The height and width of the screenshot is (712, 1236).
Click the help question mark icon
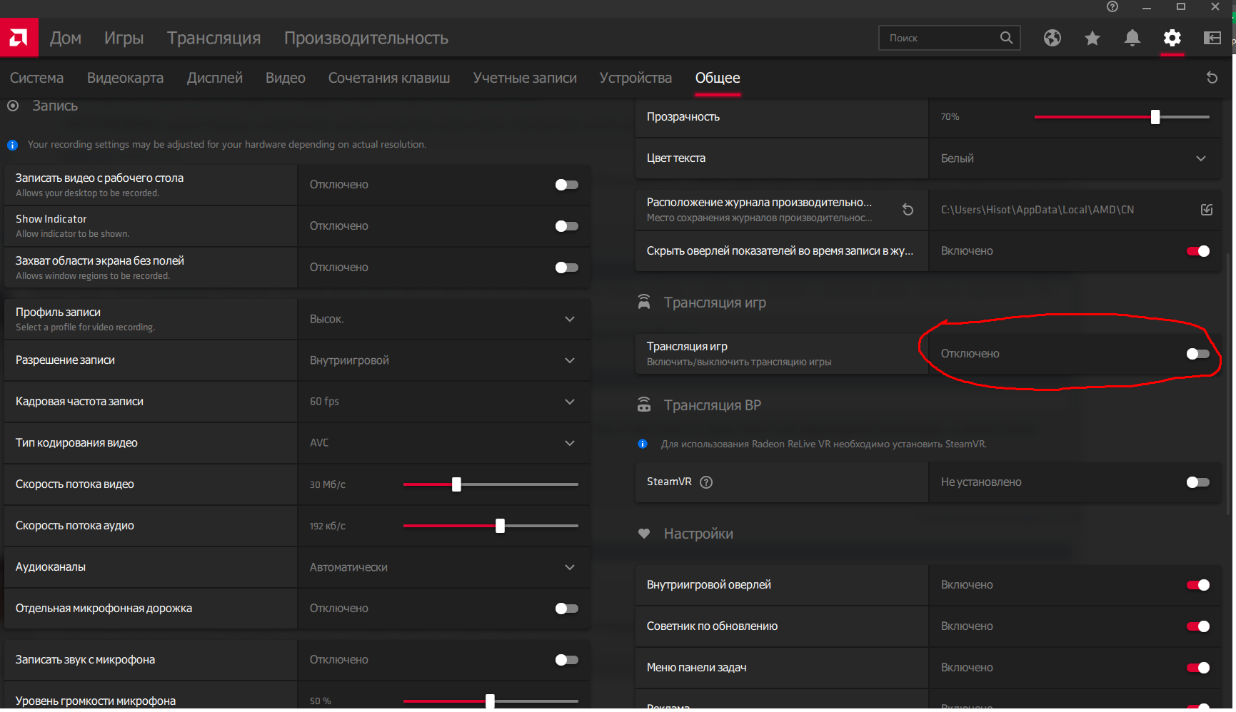coord(1112,7)
